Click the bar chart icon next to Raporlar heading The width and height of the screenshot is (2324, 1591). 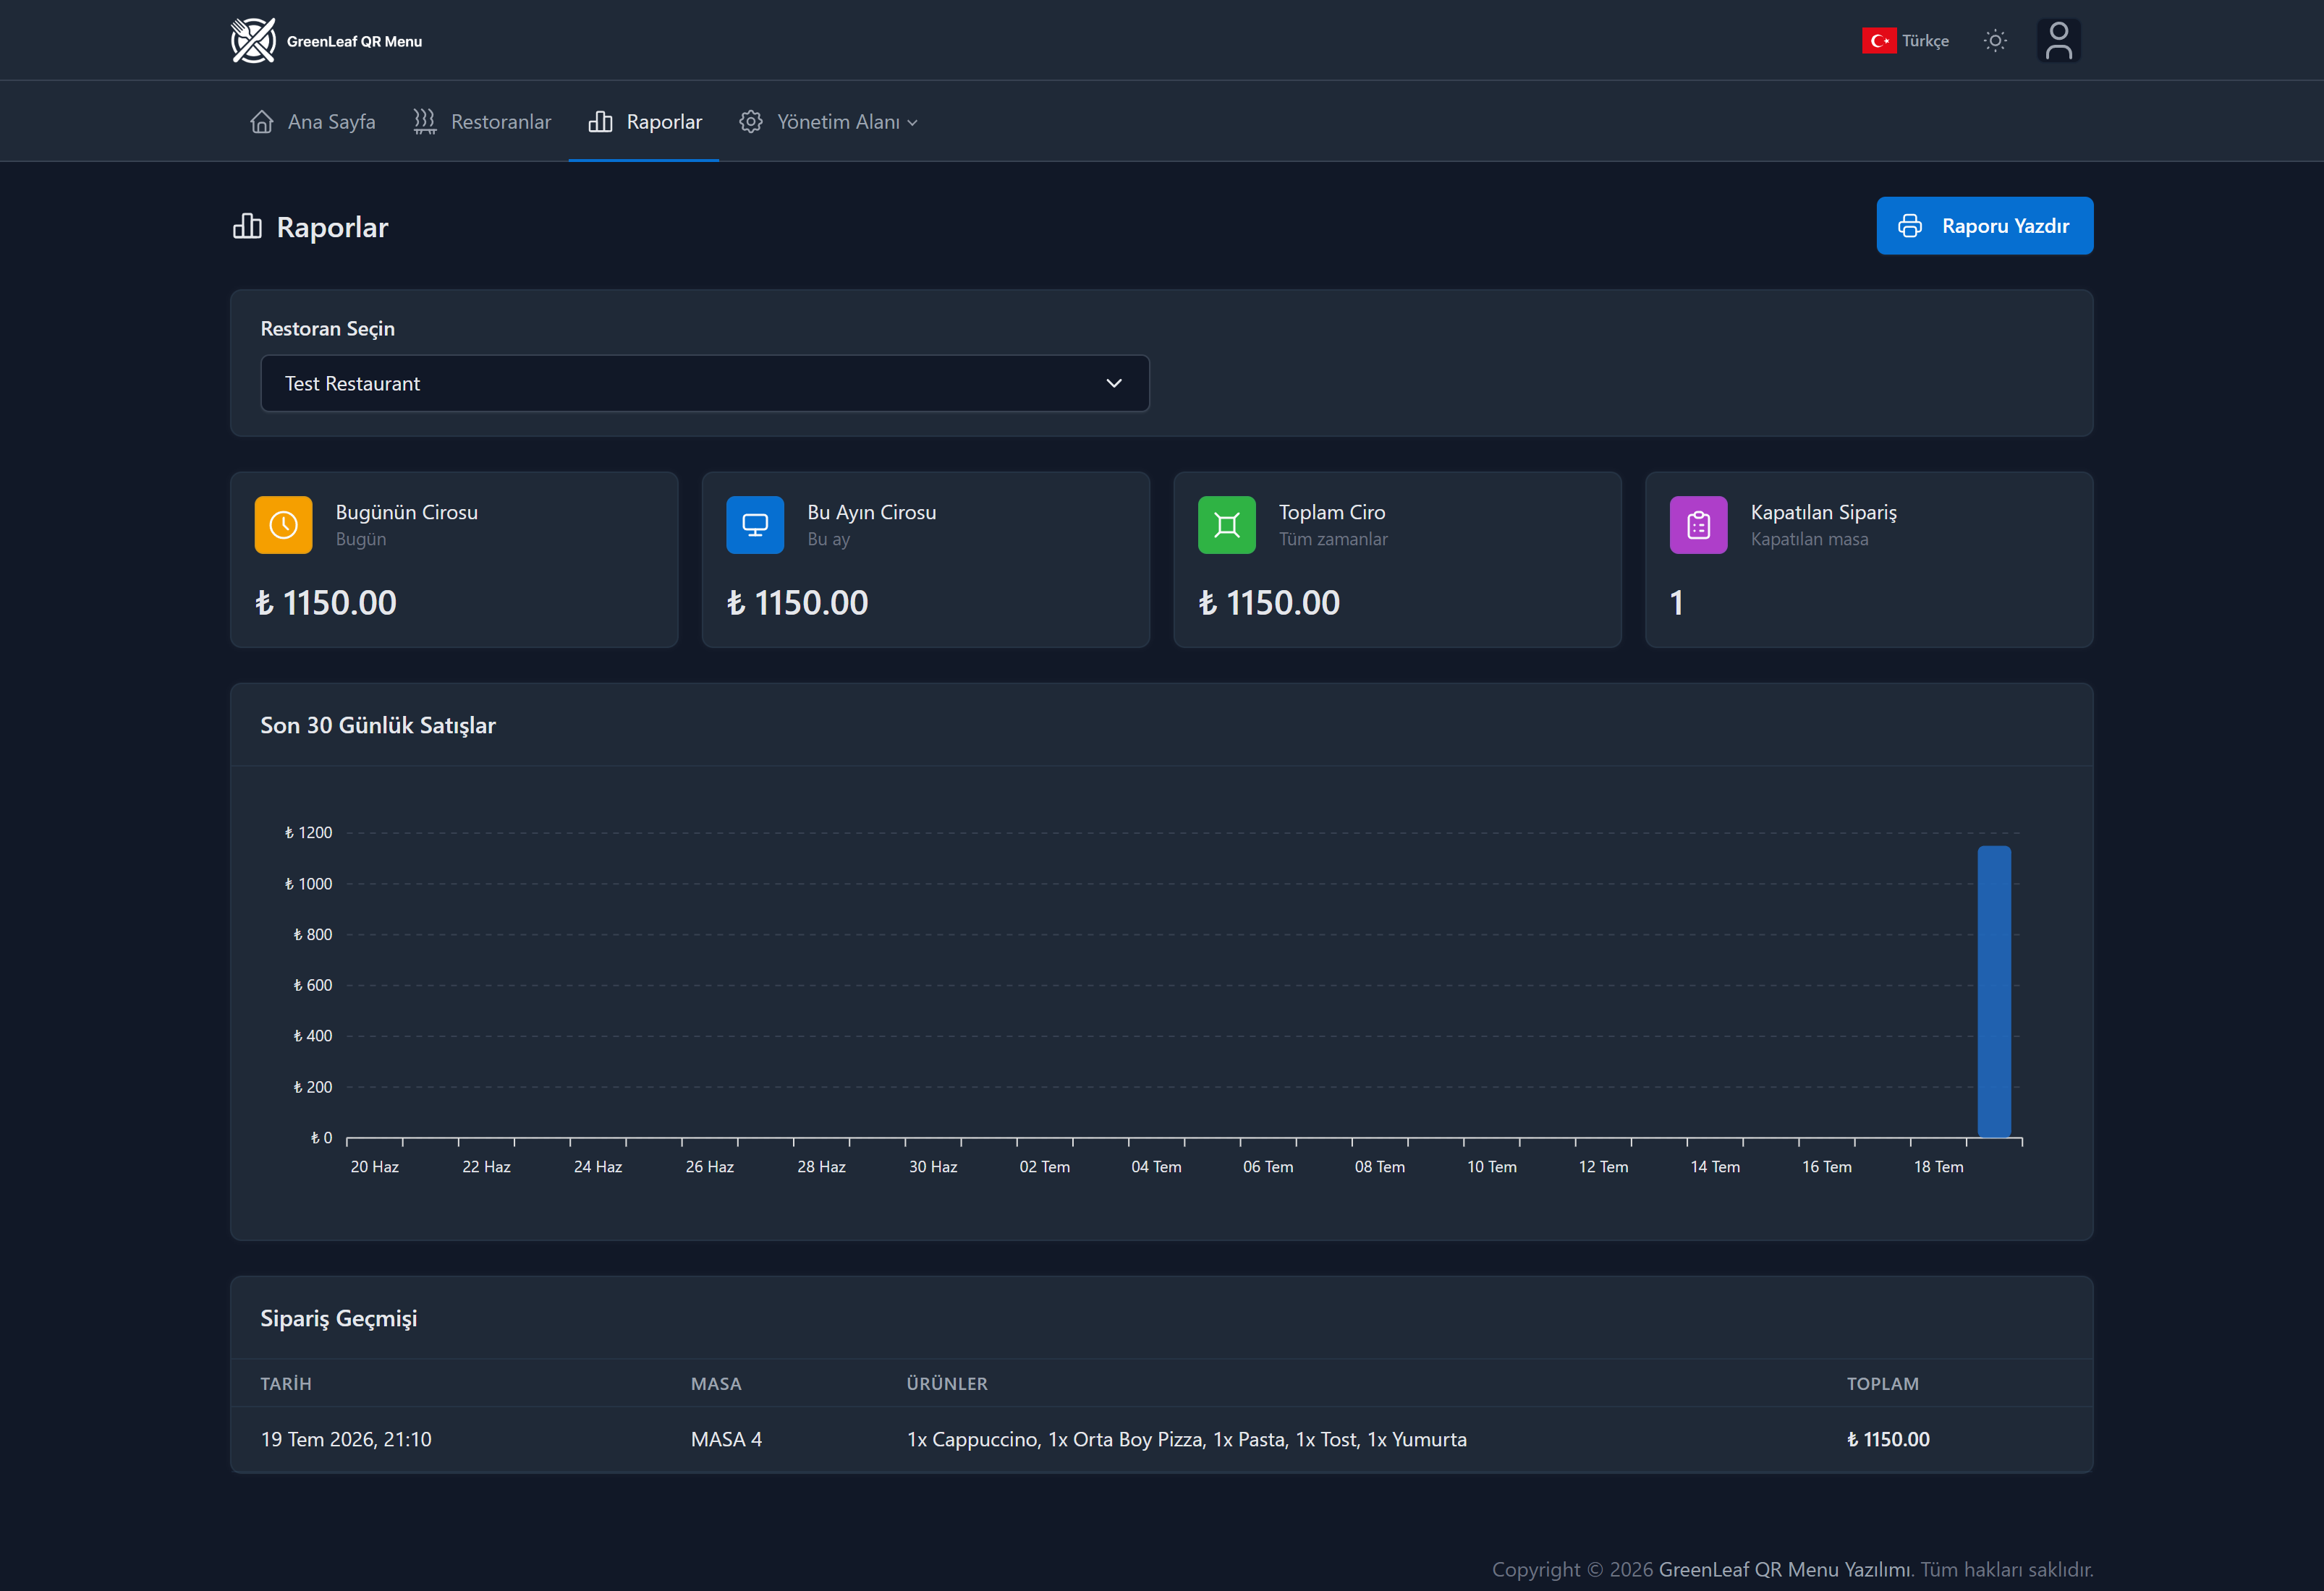pyautogui.click(x=247, y=226)
